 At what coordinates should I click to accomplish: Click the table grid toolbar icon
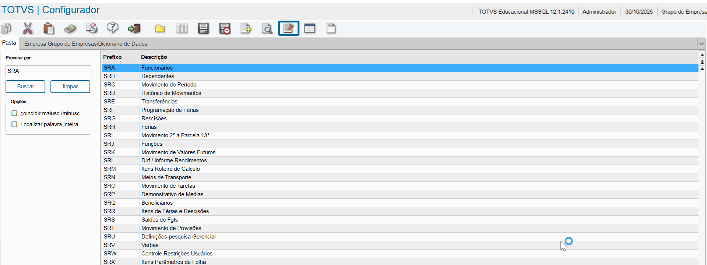click(x=310, y=28)
